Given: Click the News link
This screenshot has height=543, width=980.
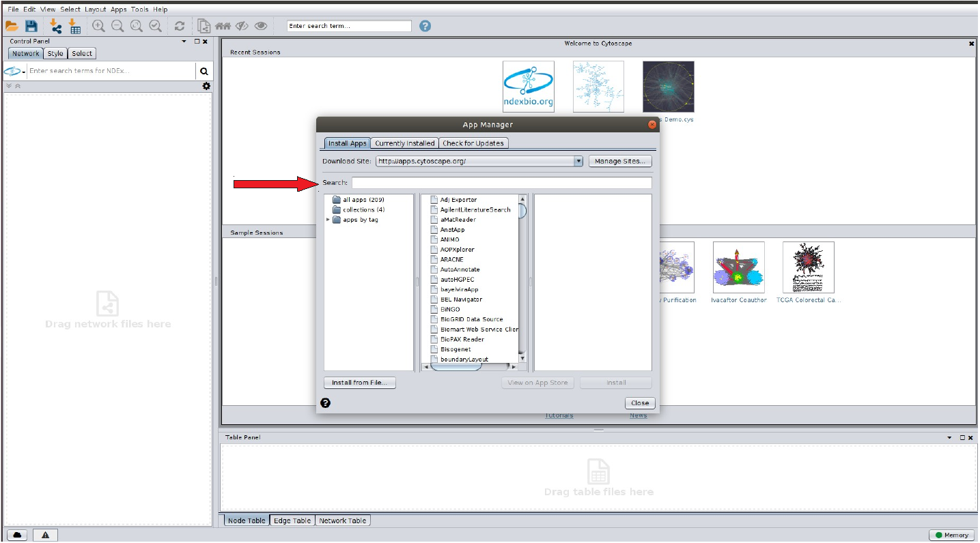Looking at the screenshot, I should coord(639,415).
